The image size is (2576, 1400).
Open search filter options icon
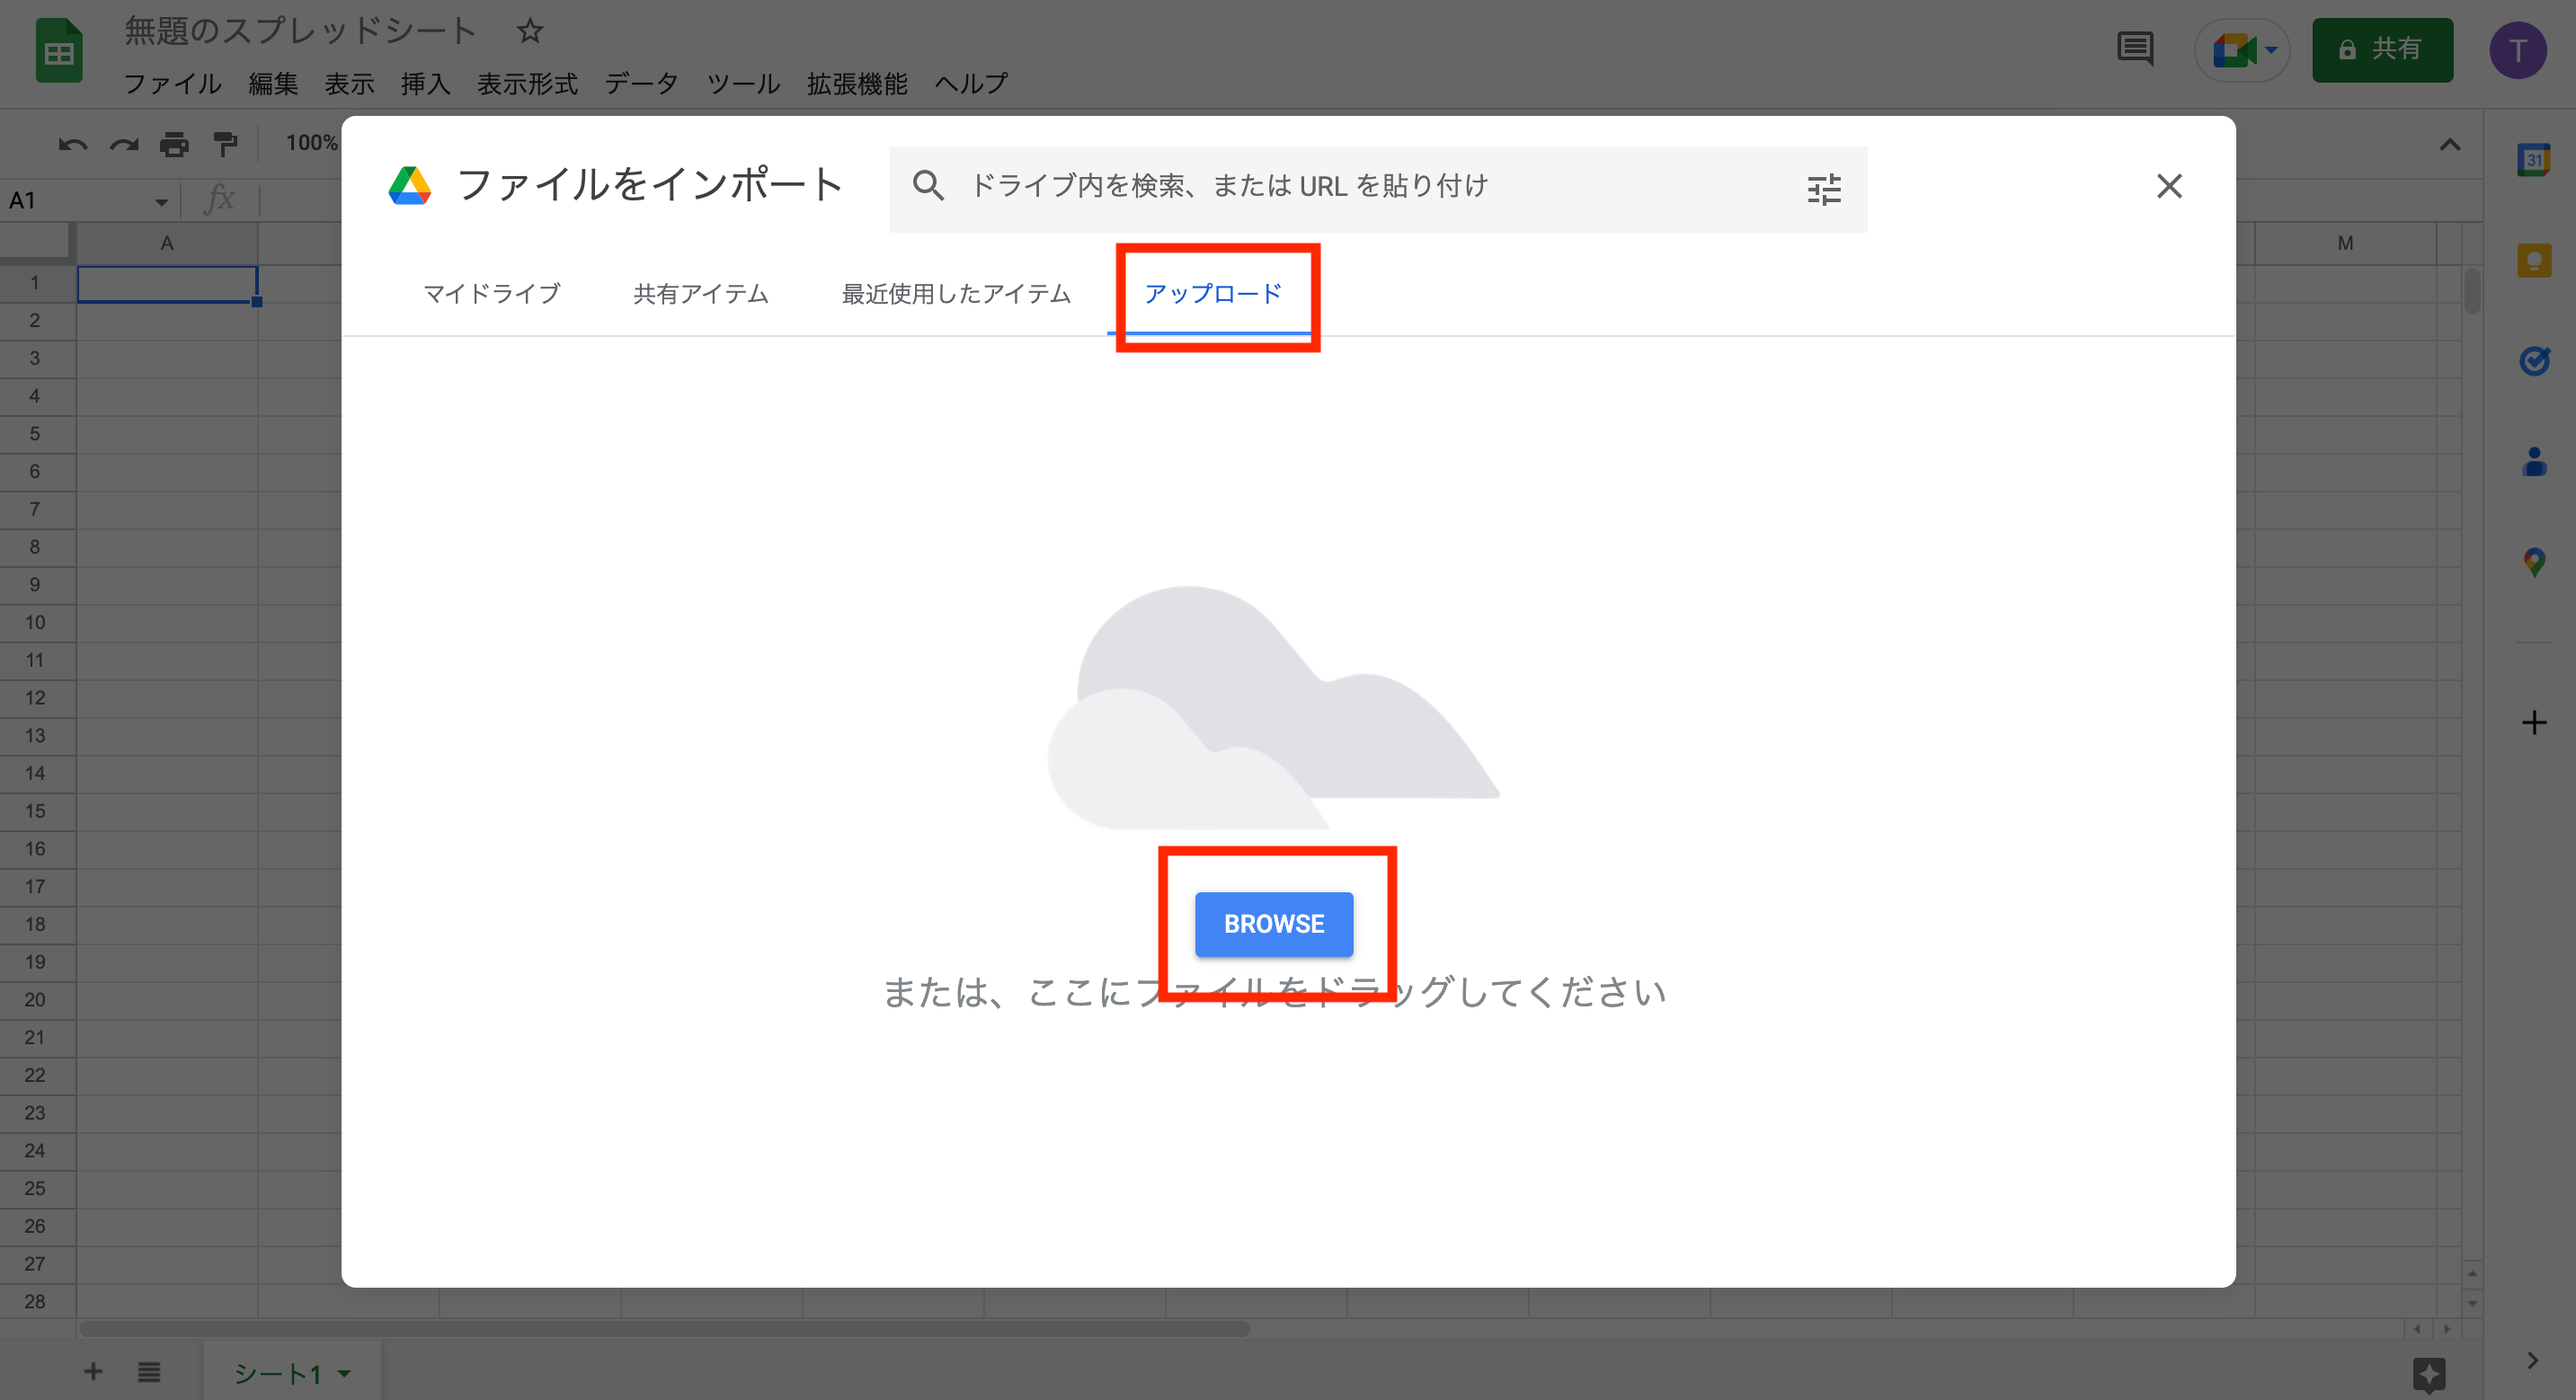click(x=1824, y=188)
